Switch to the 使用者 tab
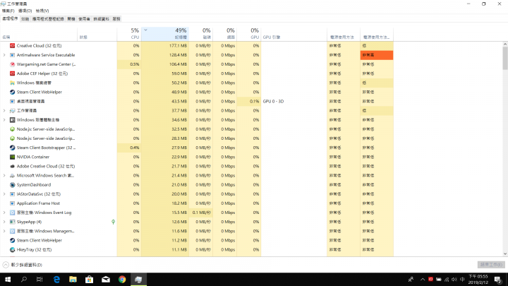 pyautogui.click(x=84, y=19)
